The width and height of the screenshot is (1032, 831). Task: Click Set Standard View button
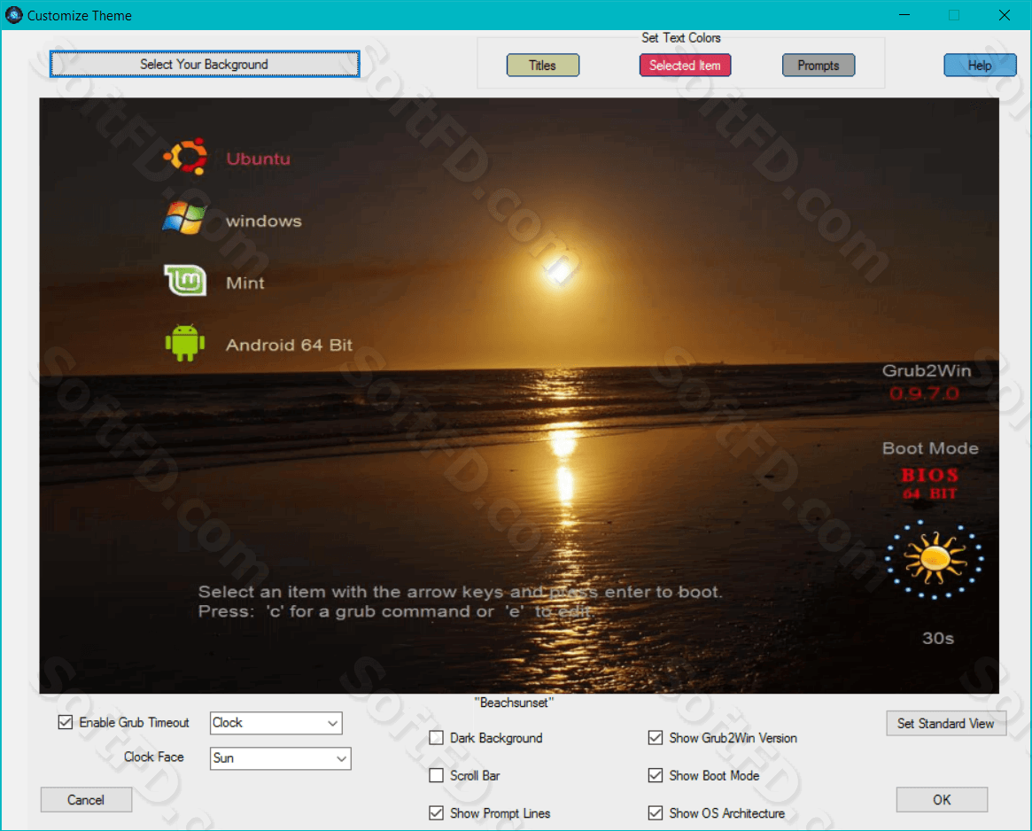tap(946, 724)
